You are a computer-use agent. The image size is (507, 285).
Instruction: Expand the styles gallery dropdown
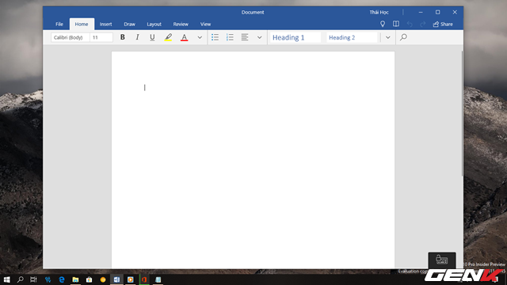(387, 37)
